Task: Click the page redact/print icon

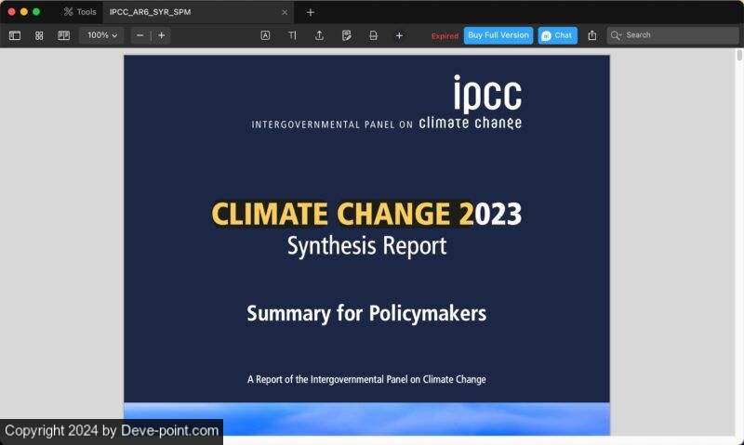Action: [373, 35]
